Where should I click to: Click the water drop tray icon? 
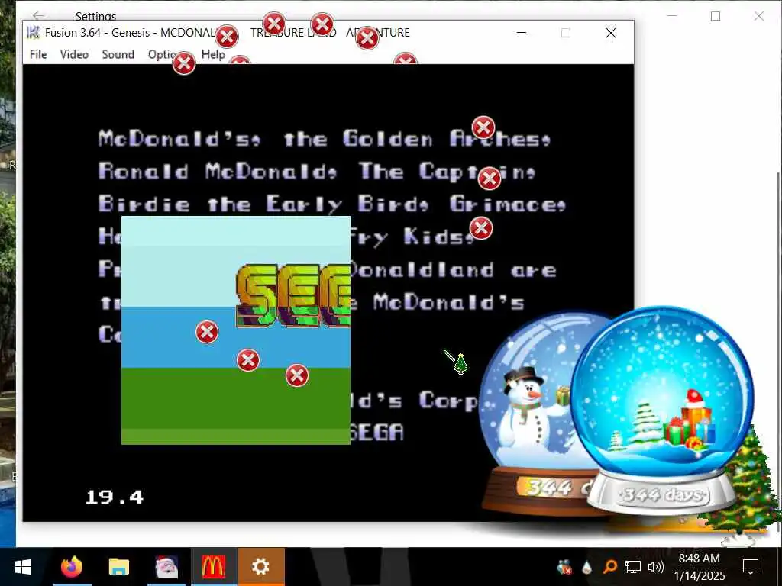point(587,567)
